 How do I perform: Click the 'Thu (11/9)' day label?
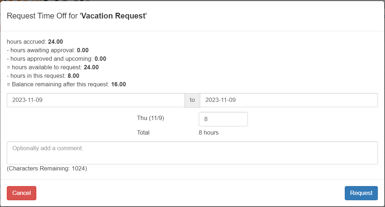(151, 118)
